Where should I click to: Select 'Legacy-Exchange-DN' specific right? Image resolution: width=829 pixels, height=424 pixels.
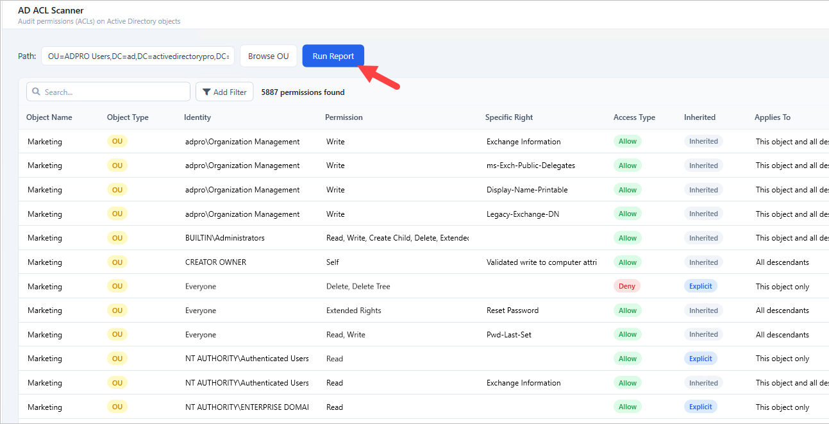coord(523,214)
